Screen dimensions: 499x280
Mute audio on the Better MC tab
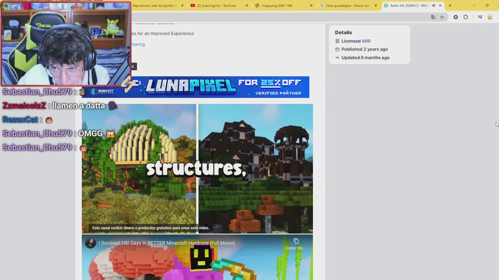click(434, 5)
